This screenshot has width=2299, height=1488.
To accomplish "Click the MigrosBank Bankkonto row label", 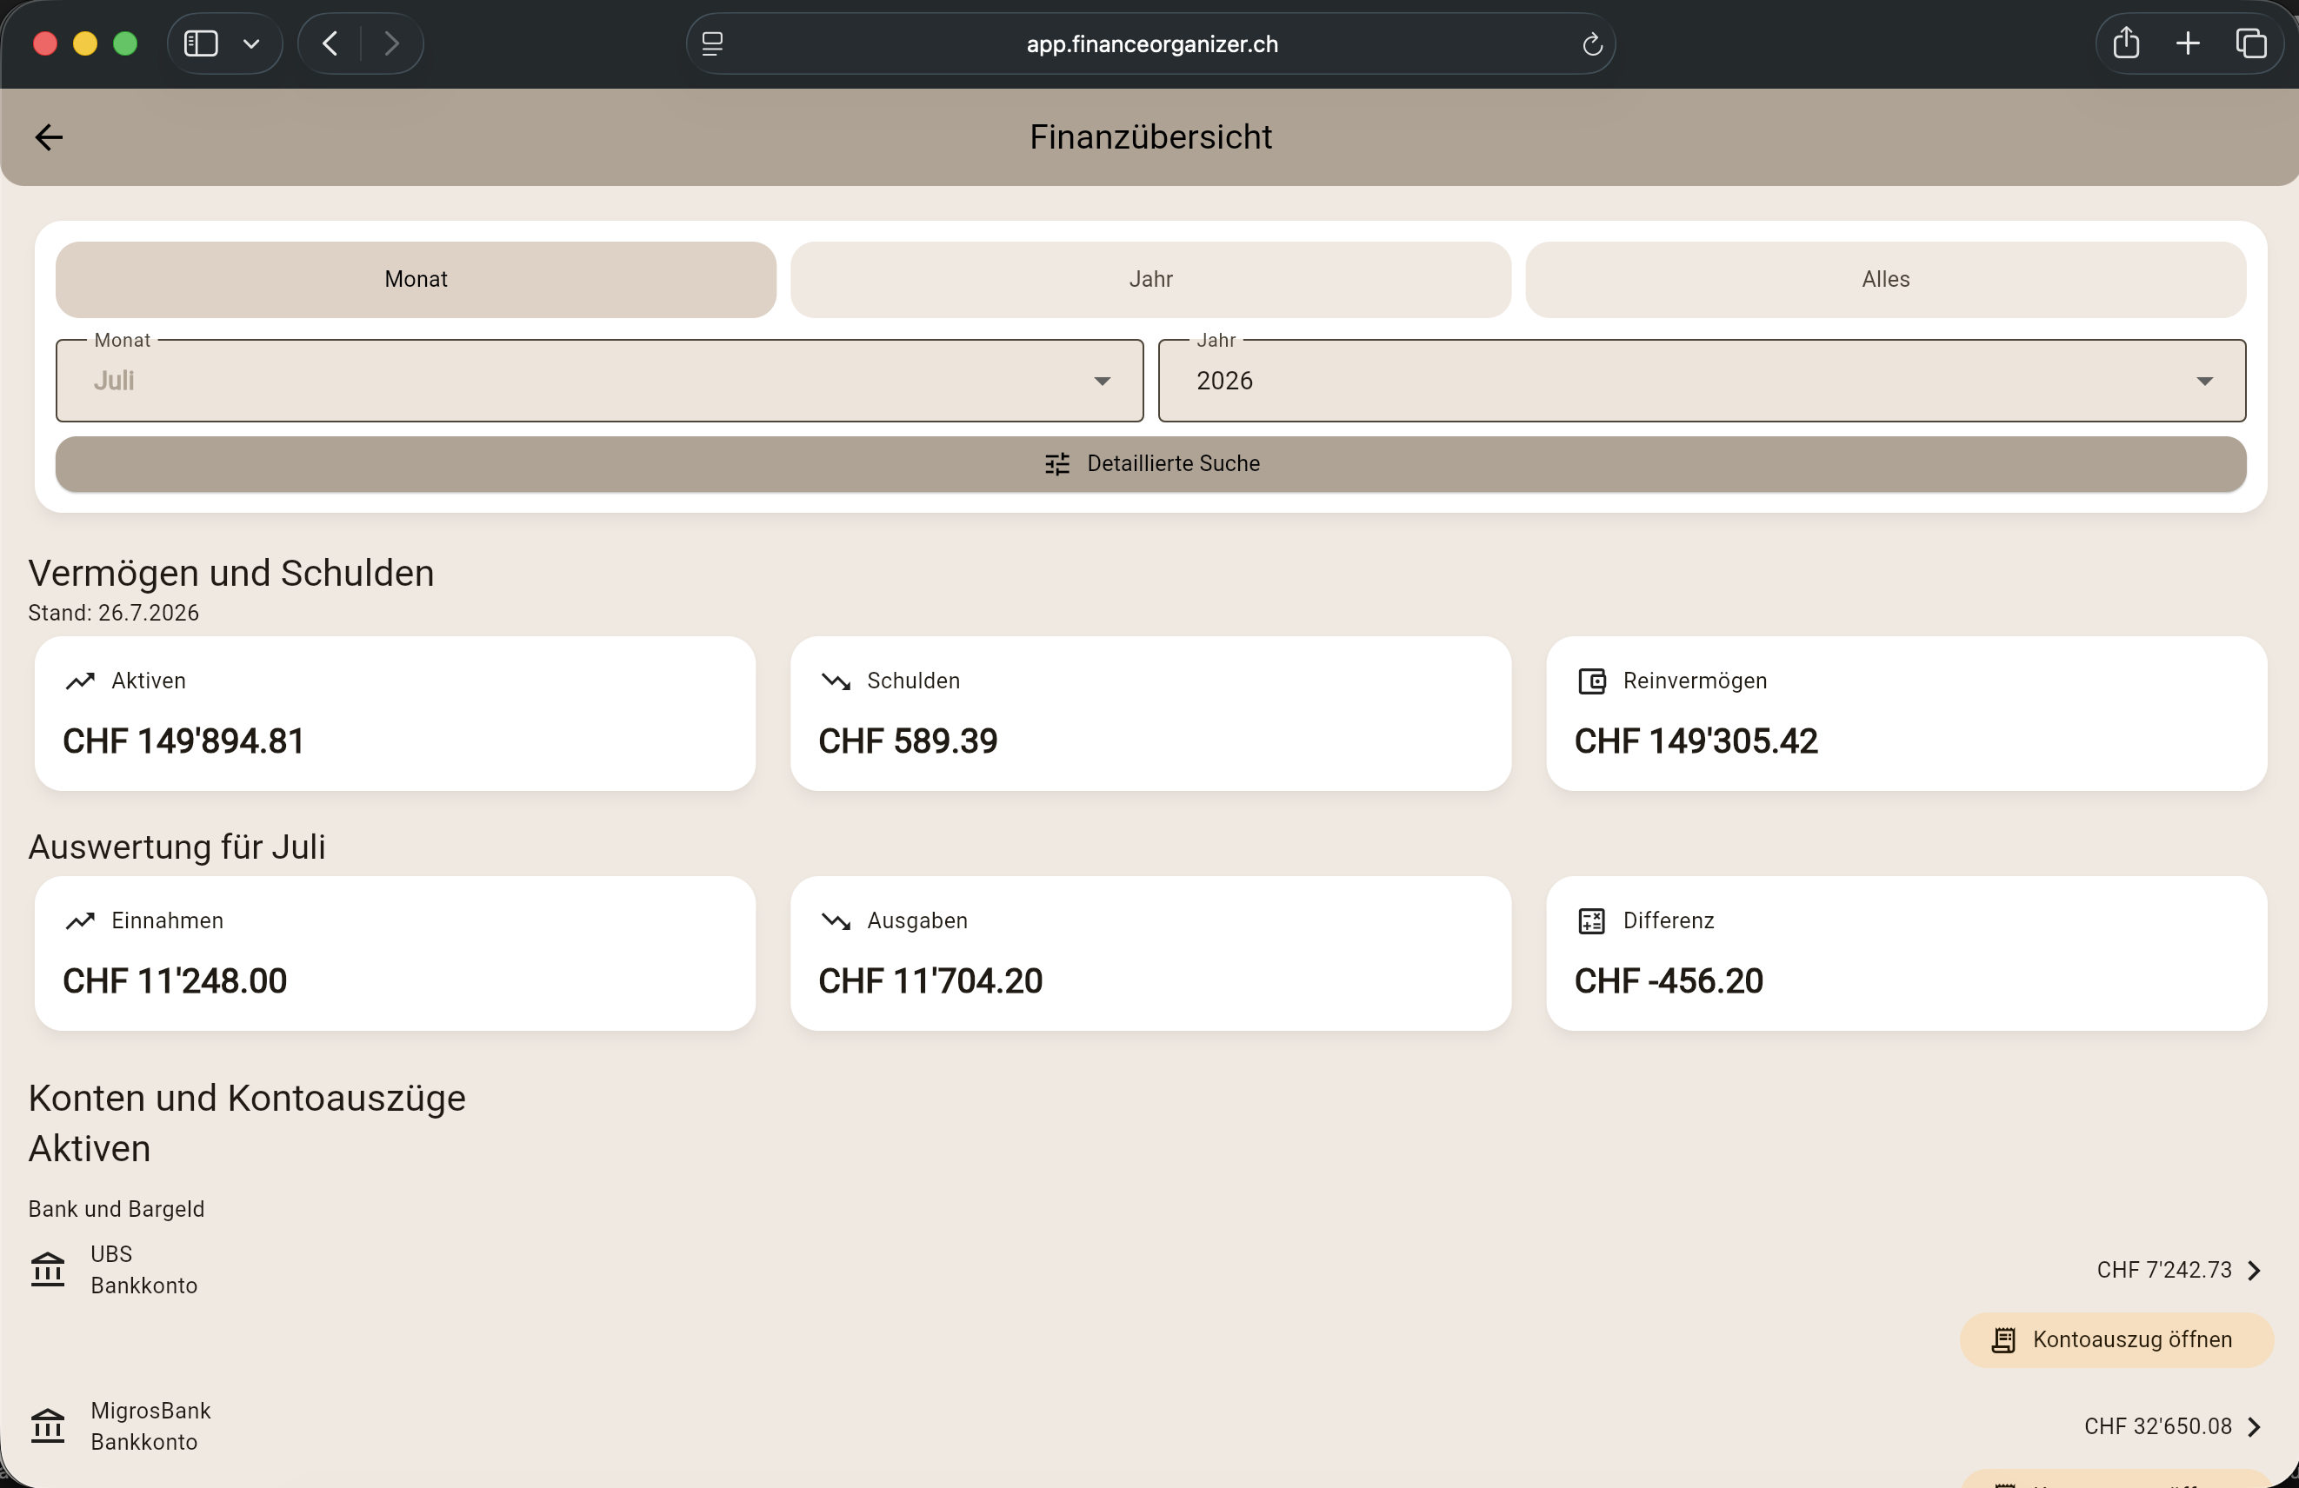I will point(150,1426).
